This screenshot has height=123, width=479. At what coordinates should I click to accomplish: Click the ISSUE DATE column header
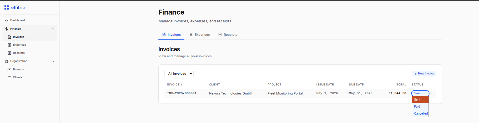325,85
